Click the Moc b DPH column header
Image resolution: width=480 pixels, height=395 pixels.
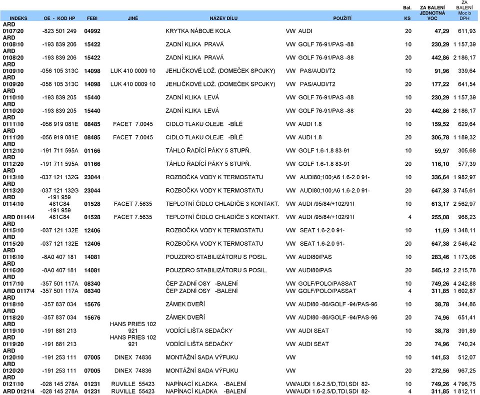tap(464, 15)
